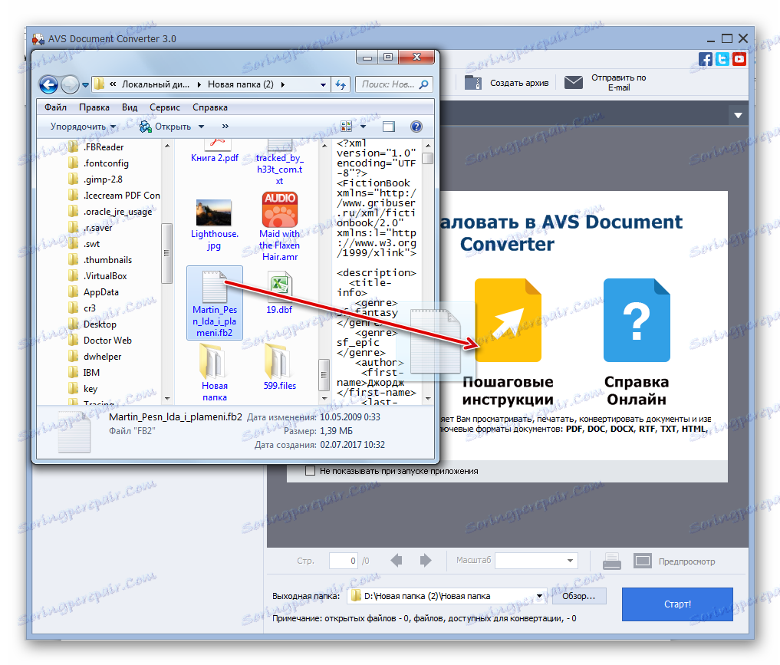This screenshot has width=780, height=665.
Task: Click the print icon near Предпросмотр
Action: click(x=611, y=561)
